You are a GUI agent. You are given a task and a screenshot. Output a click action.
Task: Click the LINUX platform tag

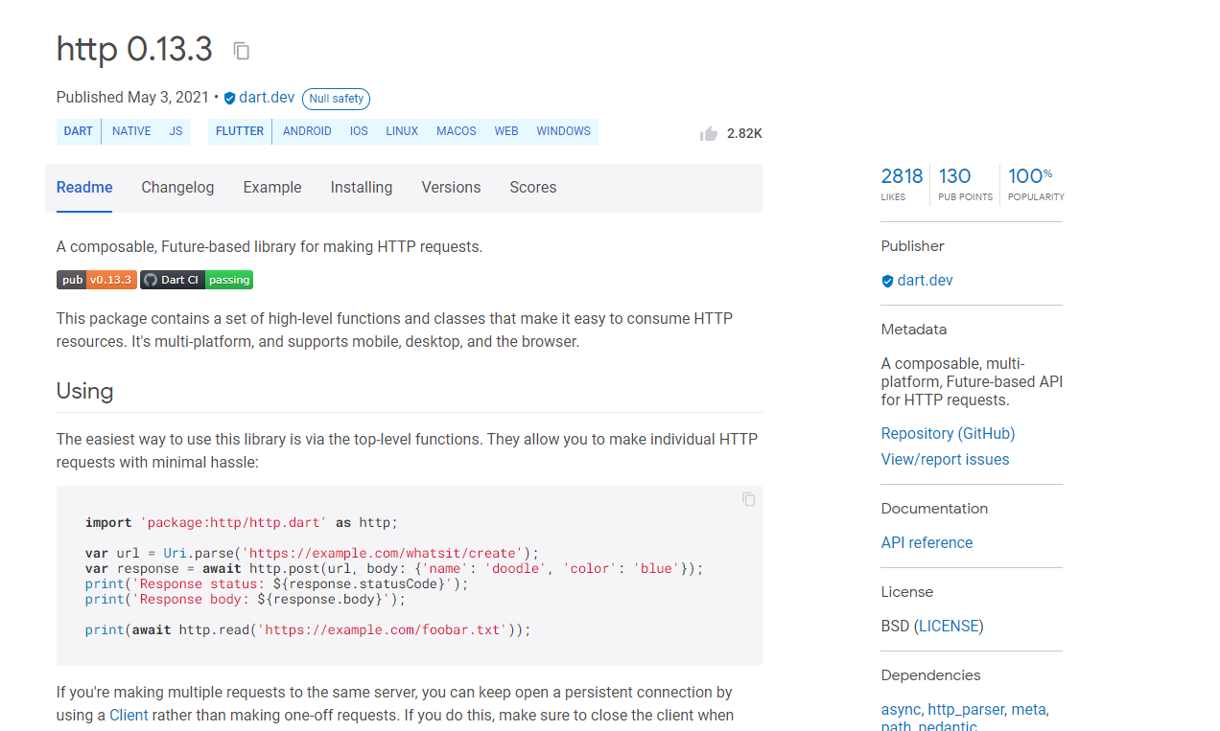tap(402, 131)
